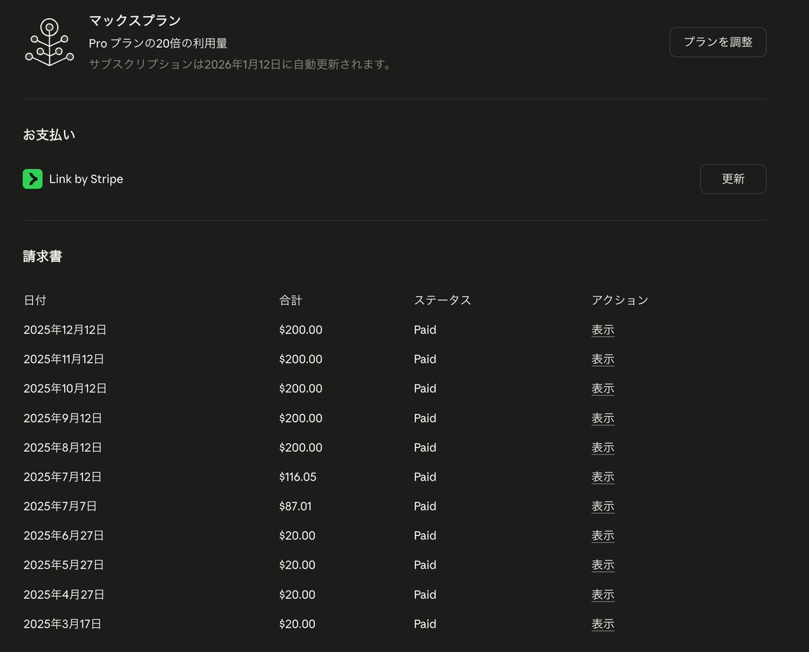Open 表示 link for 2025年4月27日 invoice
The image size is (809, 652).
pyautogui.click(x=603, y=595)
